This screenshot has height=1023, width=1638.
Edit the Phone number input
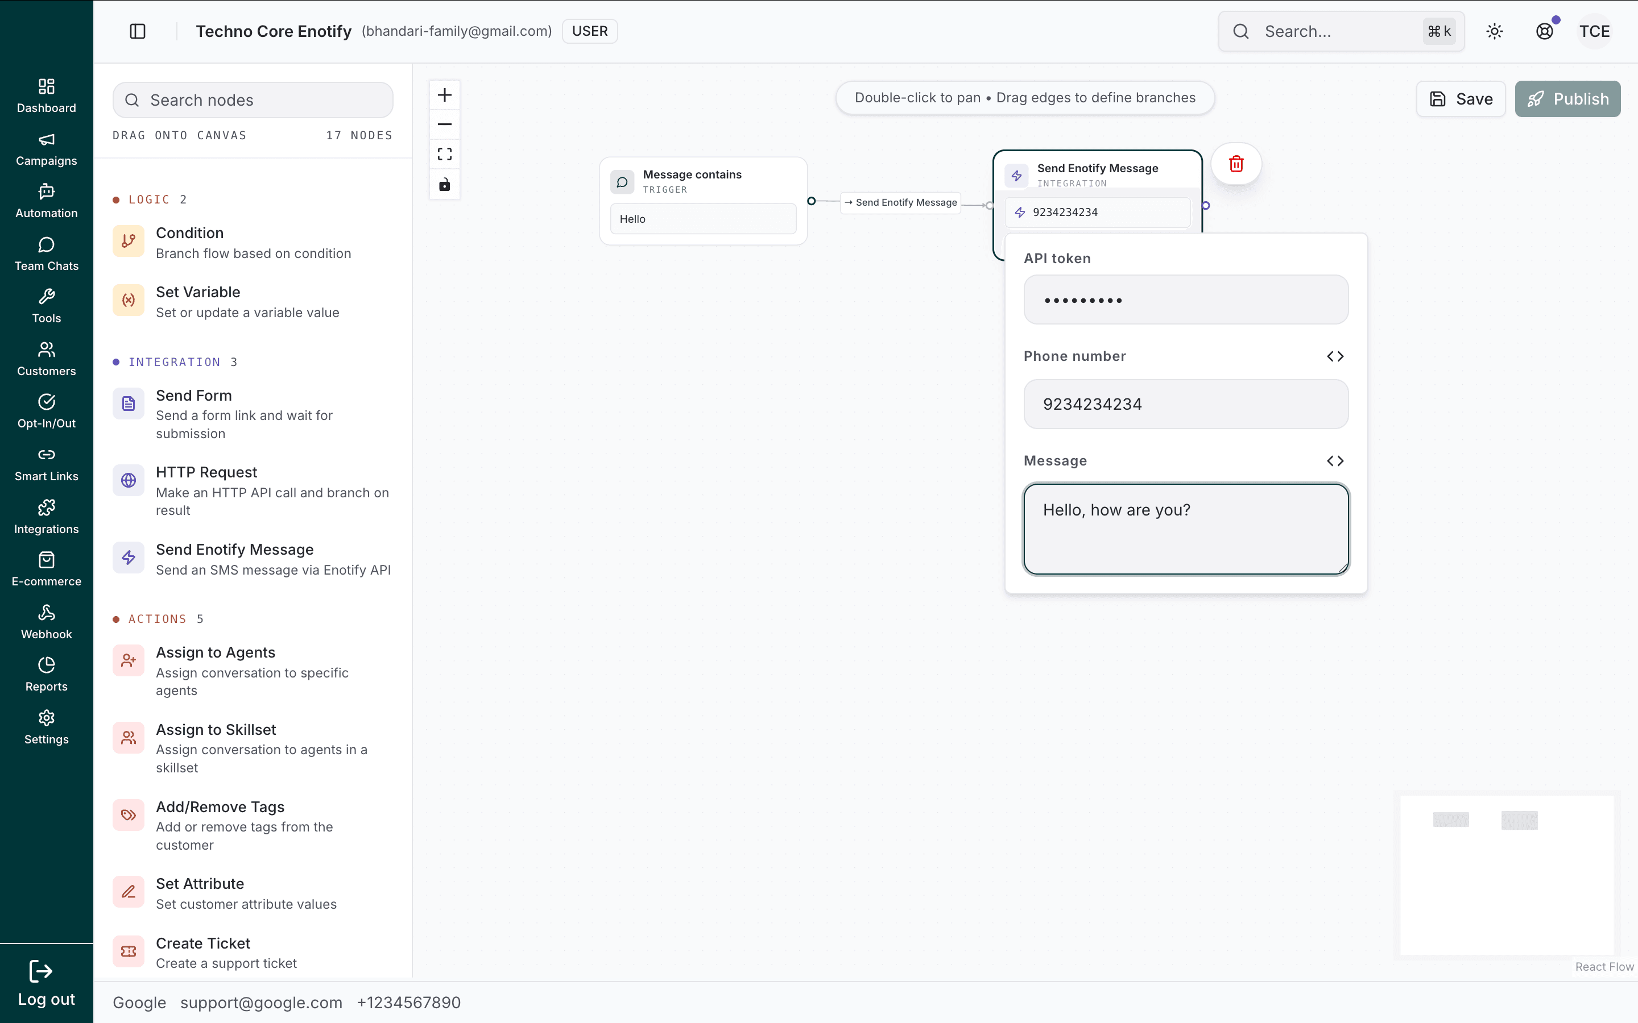point(1186,404)
